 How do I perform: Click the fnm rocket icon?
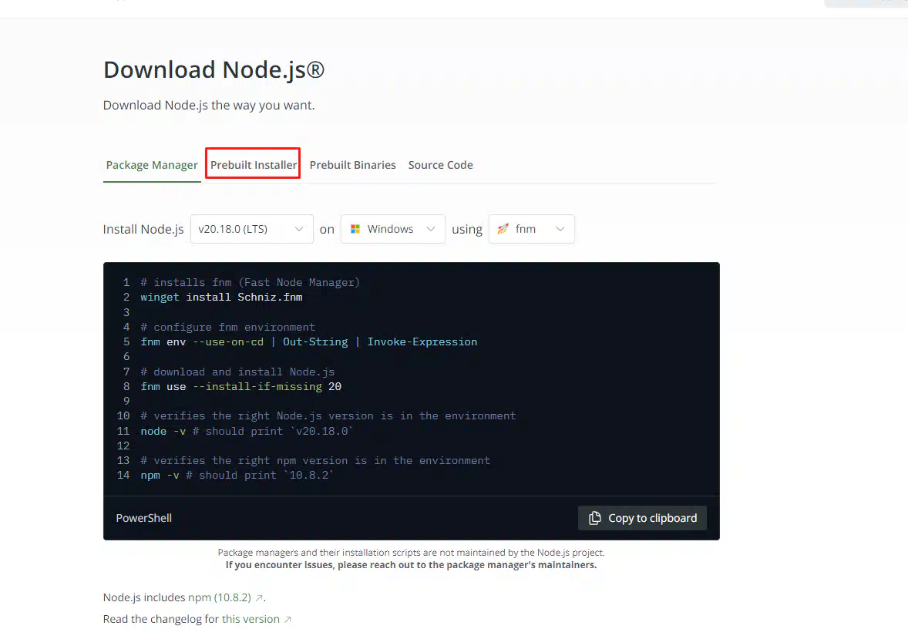503,229
